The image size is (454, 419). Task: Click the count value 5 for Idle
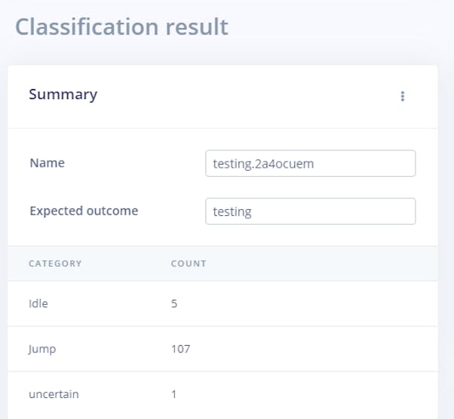175,303
